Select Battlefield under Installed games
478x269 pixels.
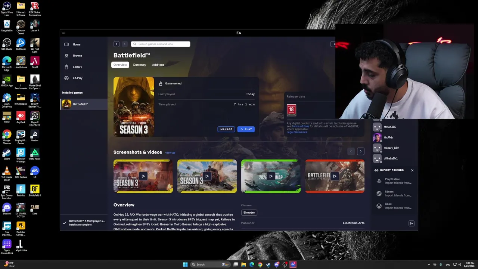84,104
